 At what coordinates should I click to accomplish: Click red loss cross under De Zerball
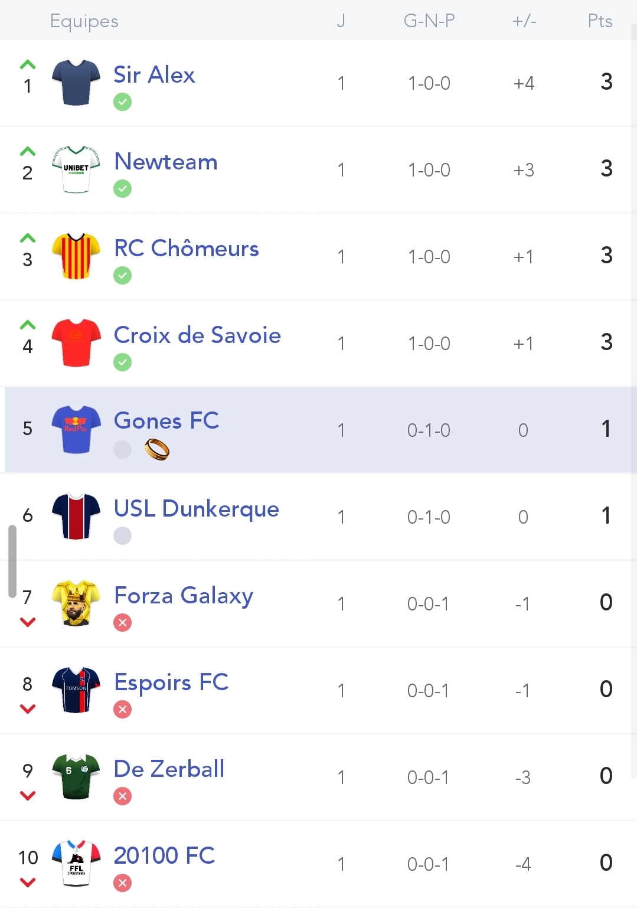(x=122, y=796)
